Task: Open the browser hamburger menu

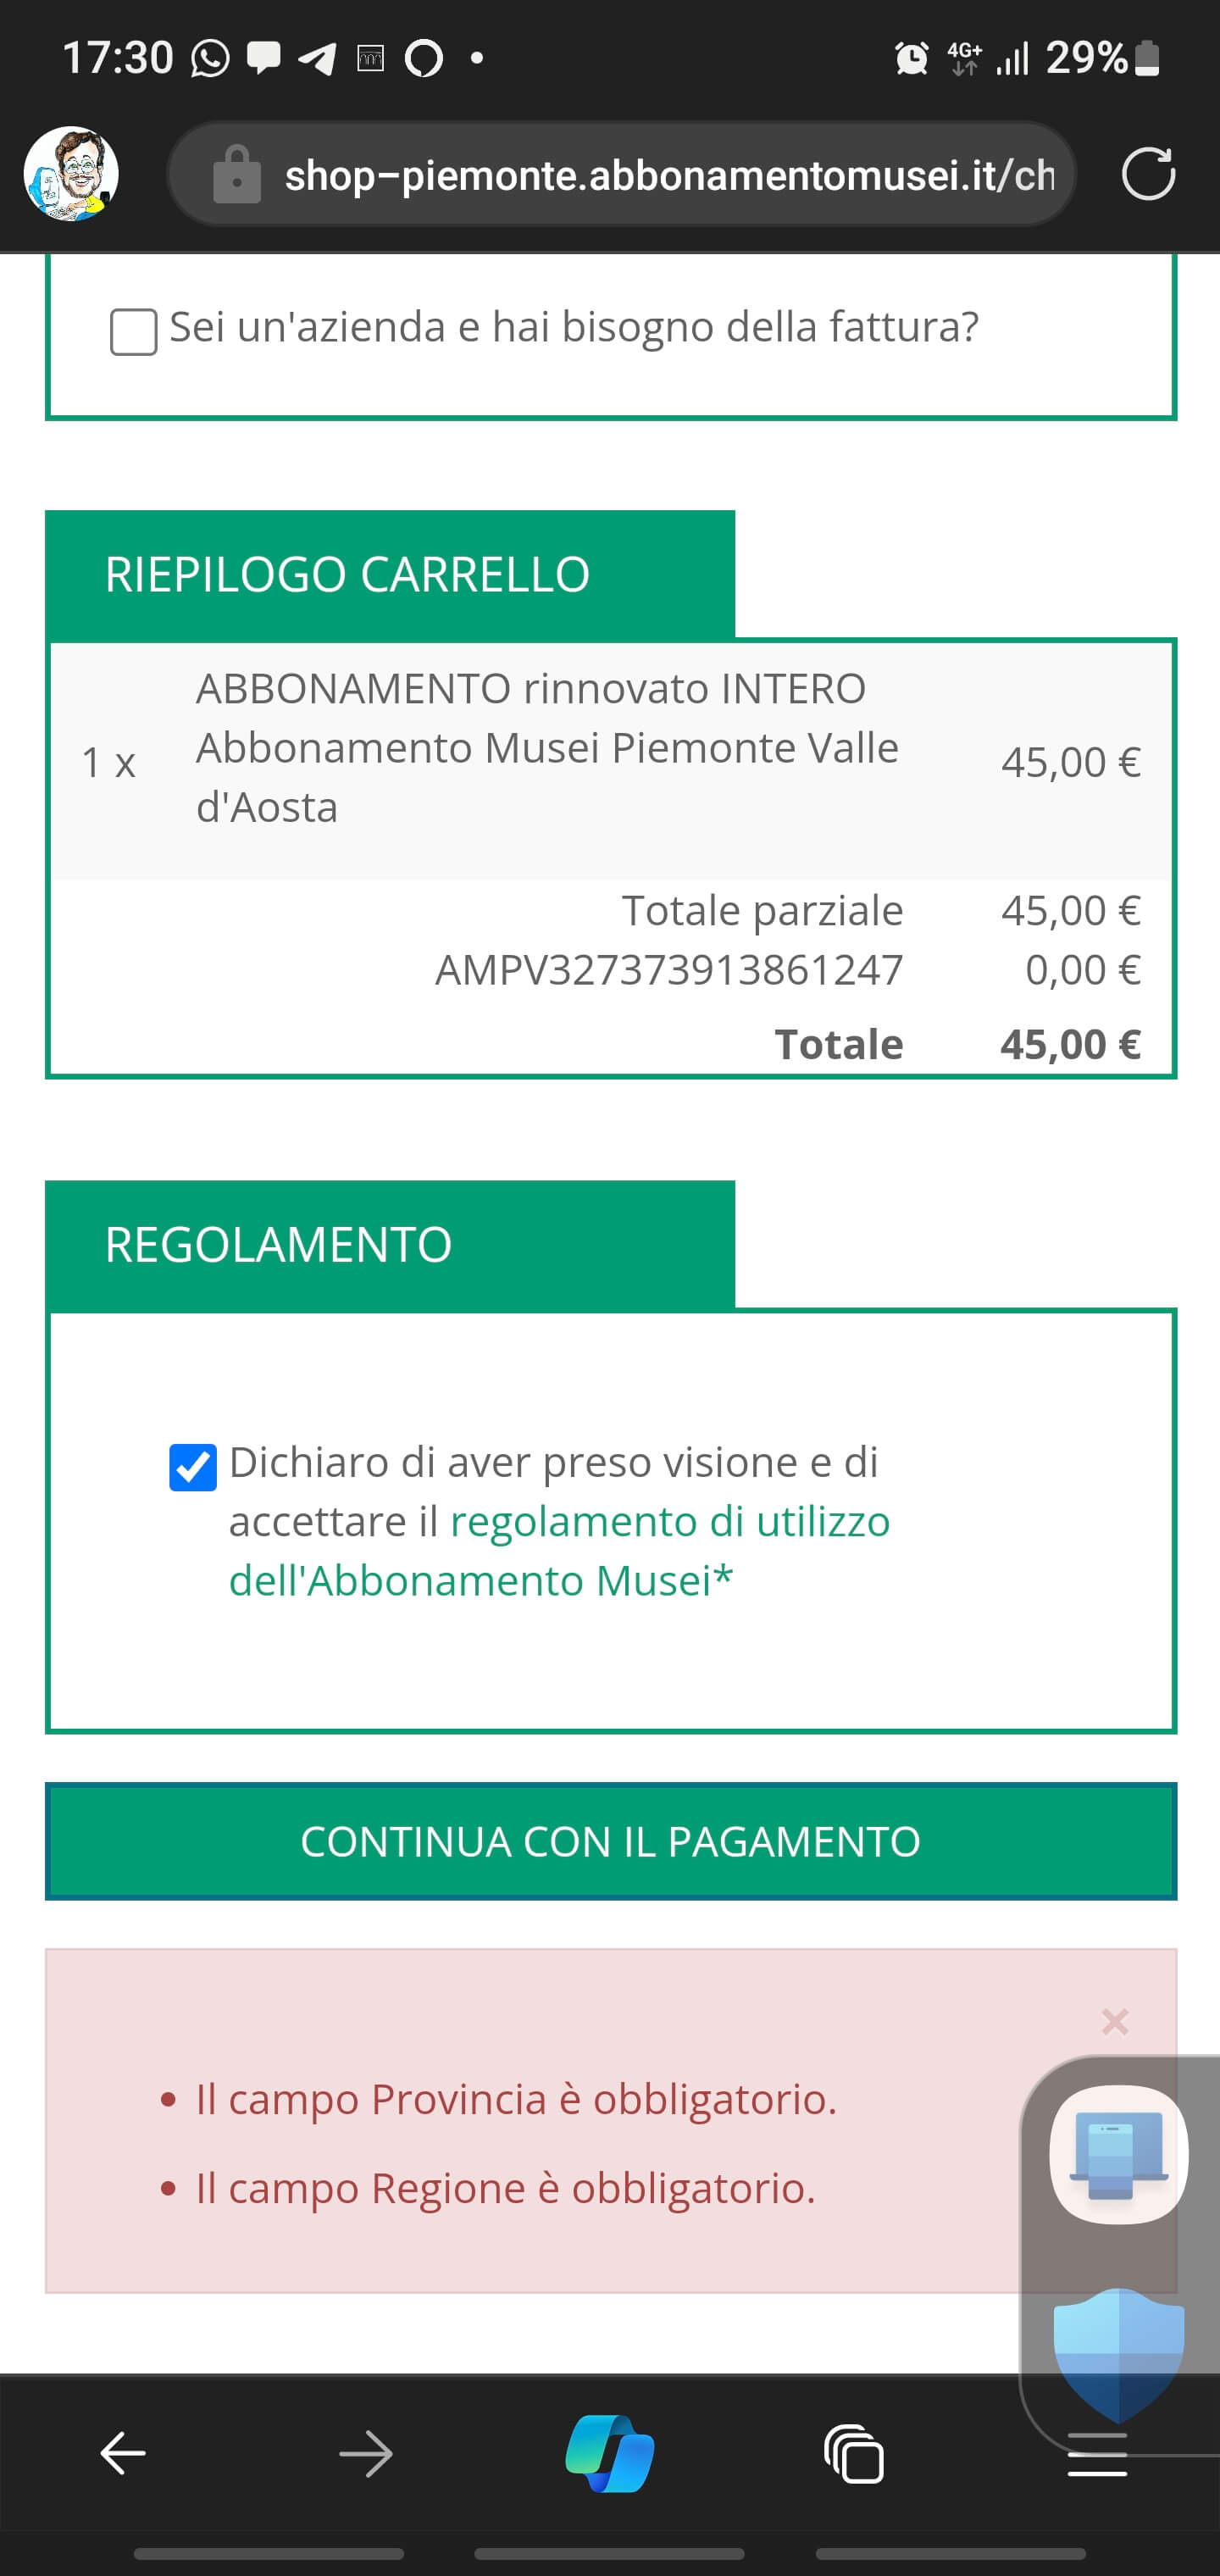Action: (1097, 2455)
